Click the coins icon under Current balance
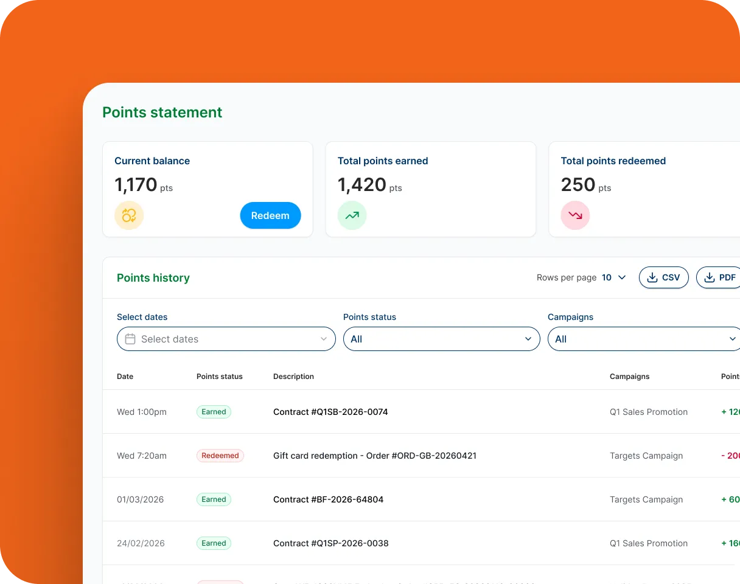 [129, 215]
